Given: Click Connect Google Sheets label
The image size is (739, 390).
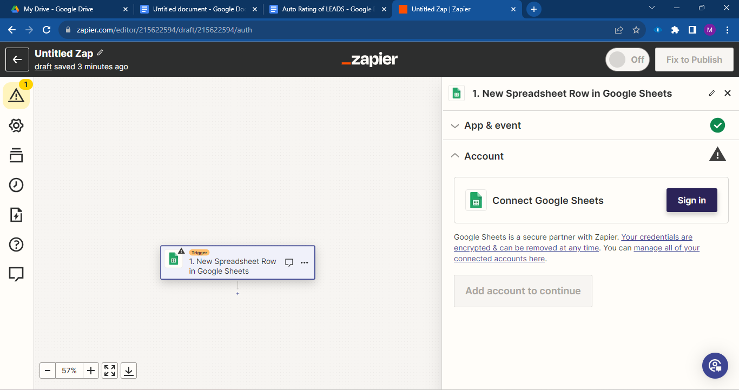Looking at the screenshot, I should click(x=548, y=201).
